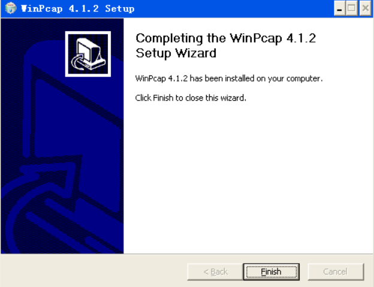Image resolution: width=374 pixels, height=287 pixels.
Task: Click the Finish button
Action: tap(272, 271)
